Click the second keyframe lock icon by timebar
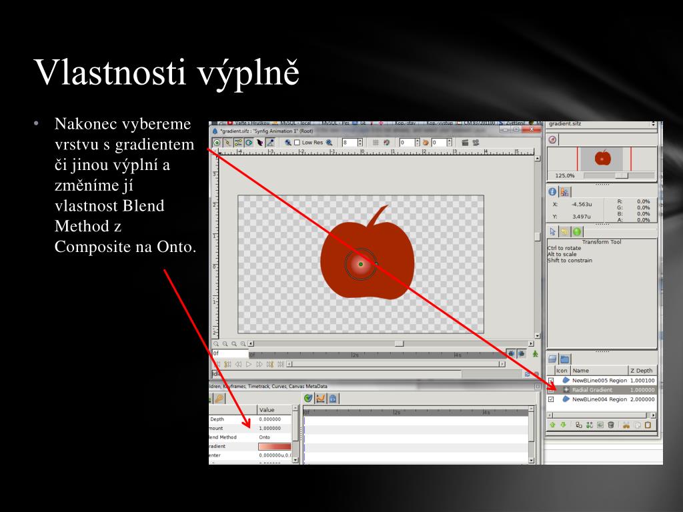The height and width of the screenshot is (512, 683). (x=521, y=354)
